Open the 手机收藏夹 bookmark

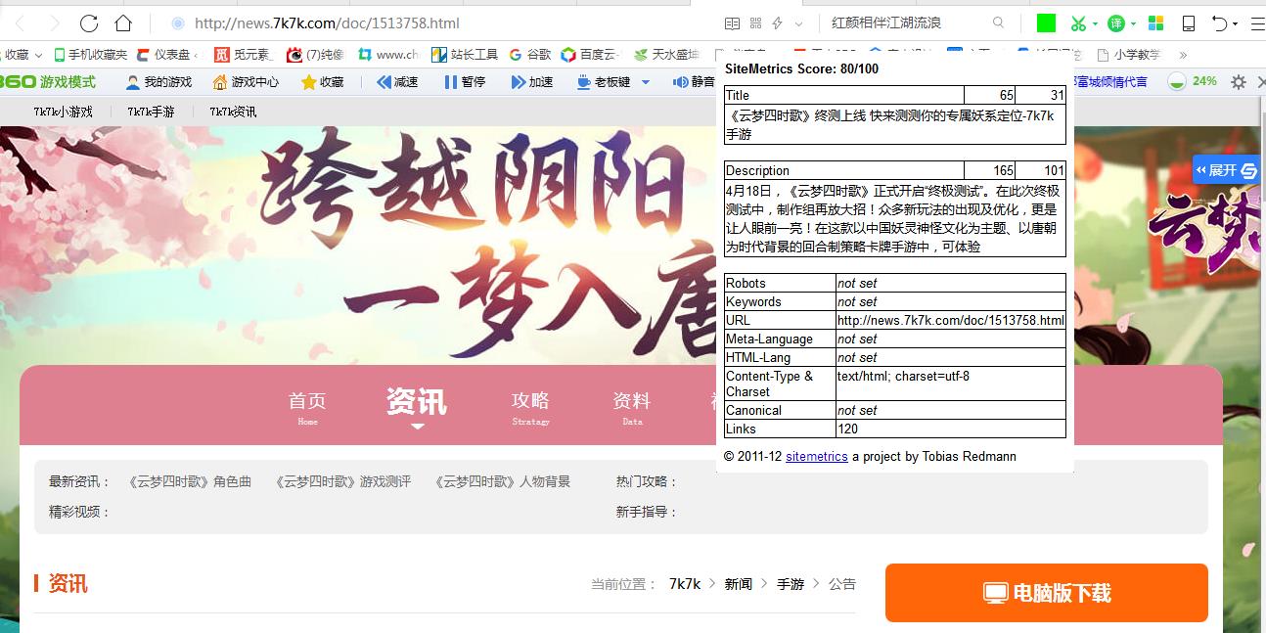pos(90,55)
